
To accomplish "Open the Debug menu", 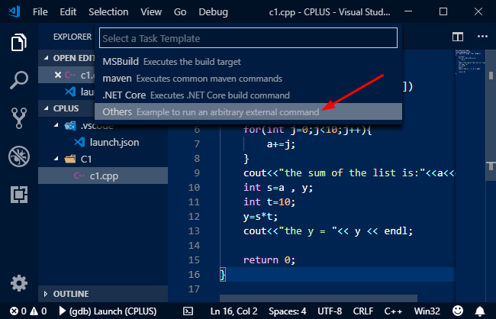I will click(213, 11).
